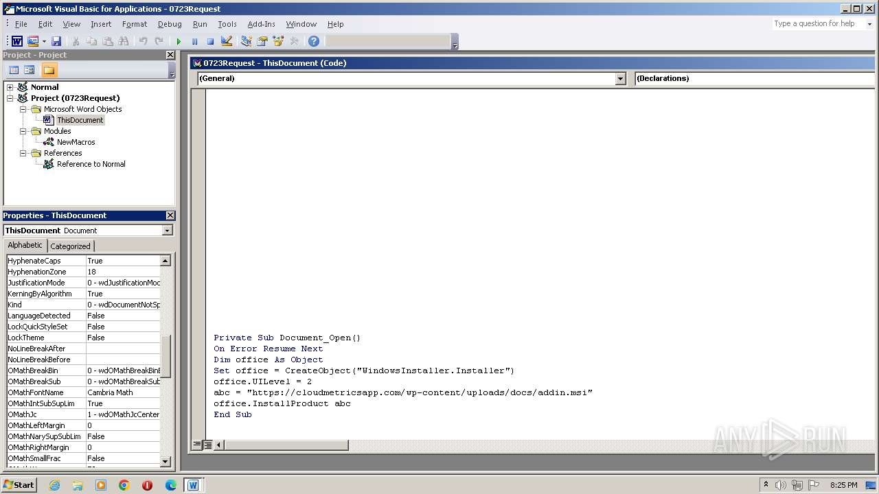Click the View Microsoft Word toolbar icon

17,42
